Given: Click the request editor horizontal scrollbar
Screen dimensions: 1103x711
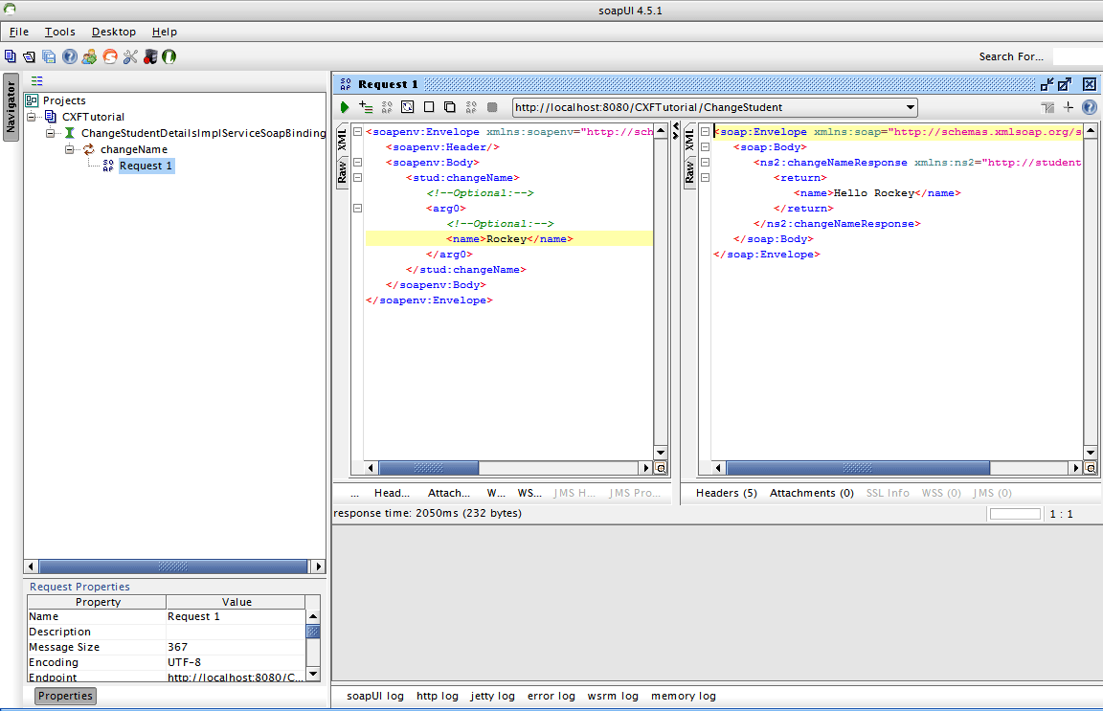Looking at the screenshot, I should point(428,468).
